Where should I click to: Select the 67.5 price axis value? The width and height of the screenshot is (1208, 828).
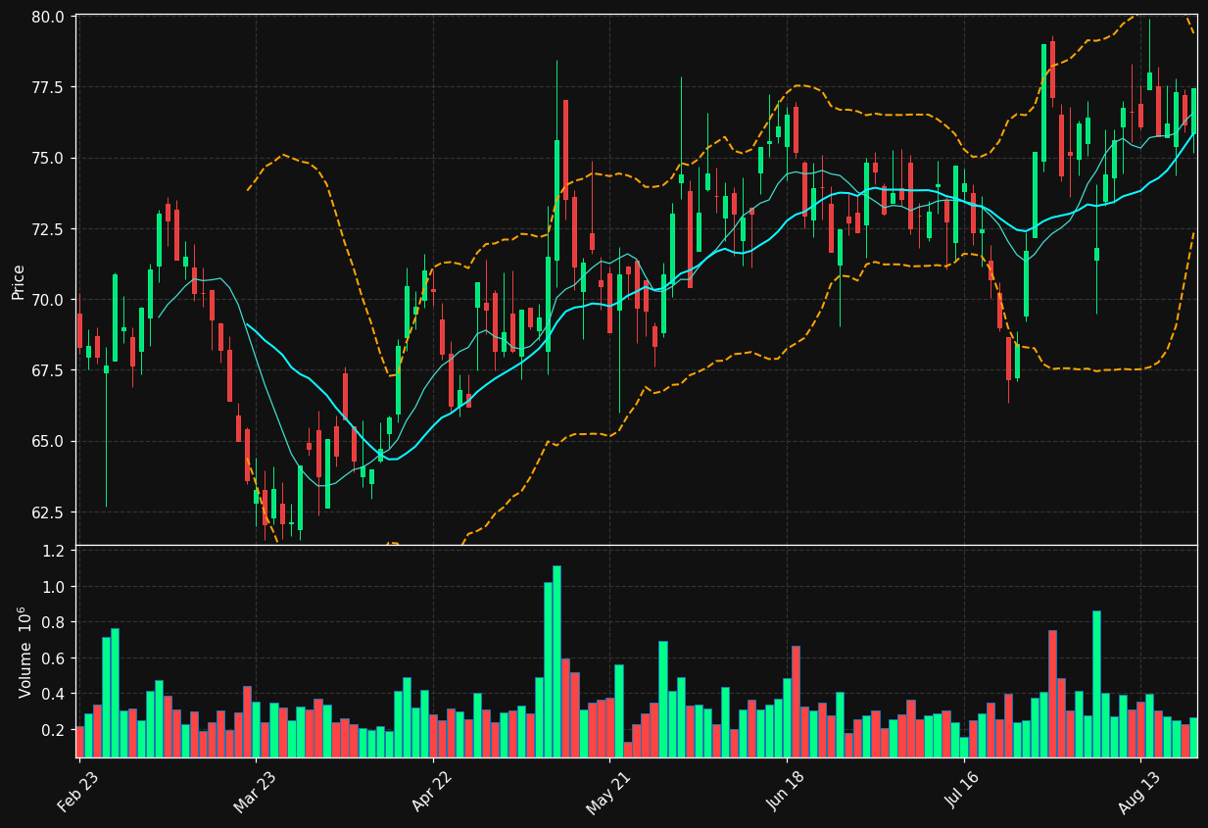coord(47,370)
